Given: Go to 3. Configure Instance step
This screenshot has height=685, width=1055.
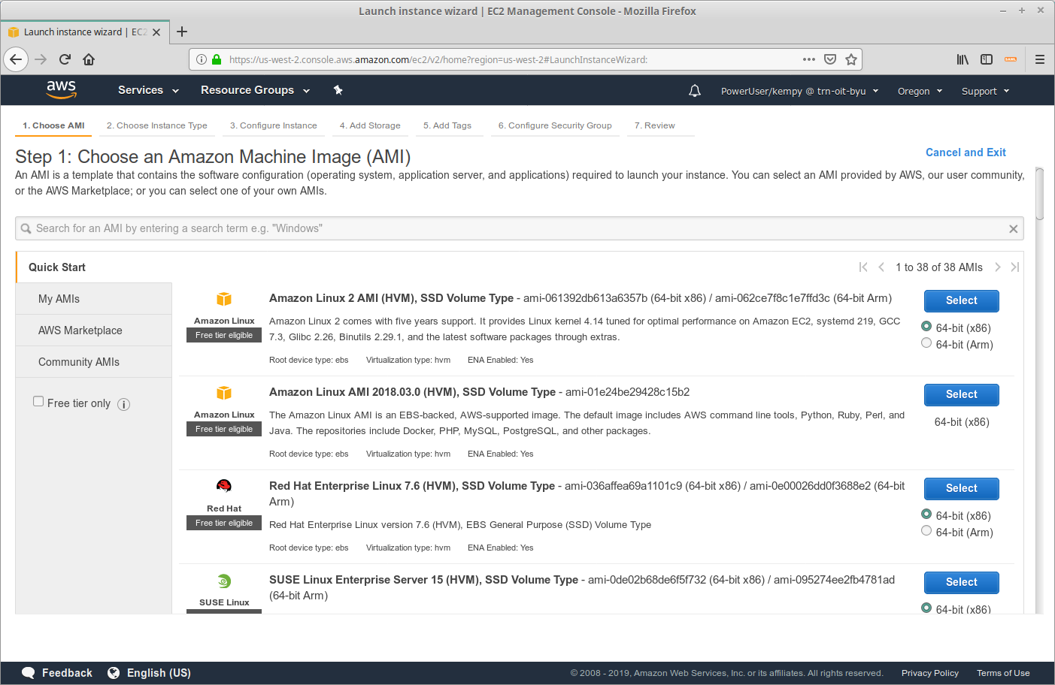Looking at the screenshot, I should point(274,125).
